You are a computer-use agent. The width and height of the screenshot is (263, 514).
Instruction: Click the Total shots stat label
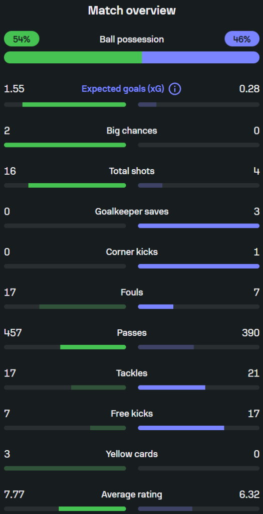click(132, 171)
